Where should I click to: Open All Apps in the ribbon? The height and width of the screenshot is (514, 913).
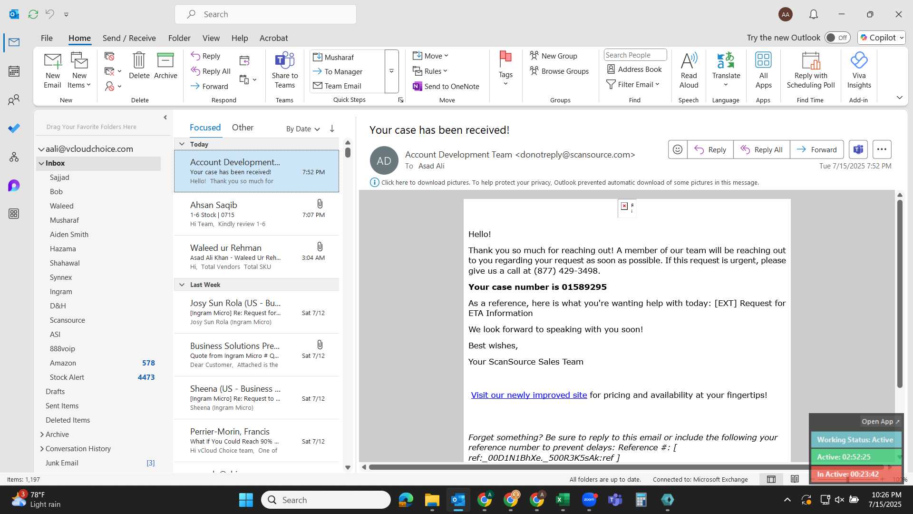763,71
